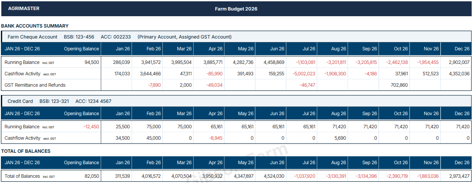The width and height of the screenshot is (473, 183).
Task: Select cashflow value 512,523
Action: point(430,74)
